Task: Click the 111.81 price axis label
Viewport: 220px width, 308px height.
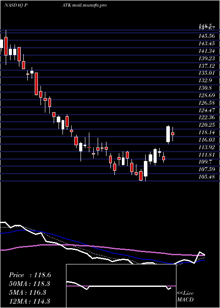Action: pyautogui.click(x=207, y=154)
